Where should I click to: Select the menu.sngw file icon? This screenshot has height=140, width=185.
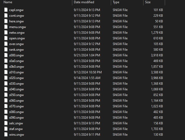tap(6, 27)
